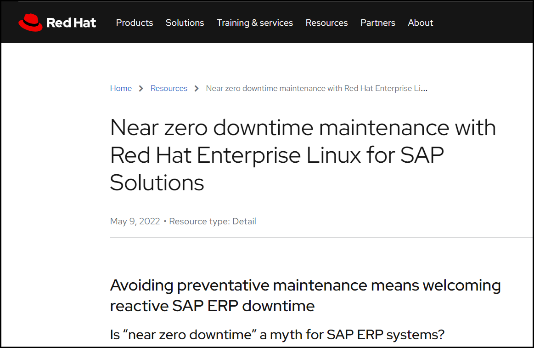Click the empty black header area right of About
Image resolution: width=534 pixels, height=348 pixels.
(x=482, y=23)
